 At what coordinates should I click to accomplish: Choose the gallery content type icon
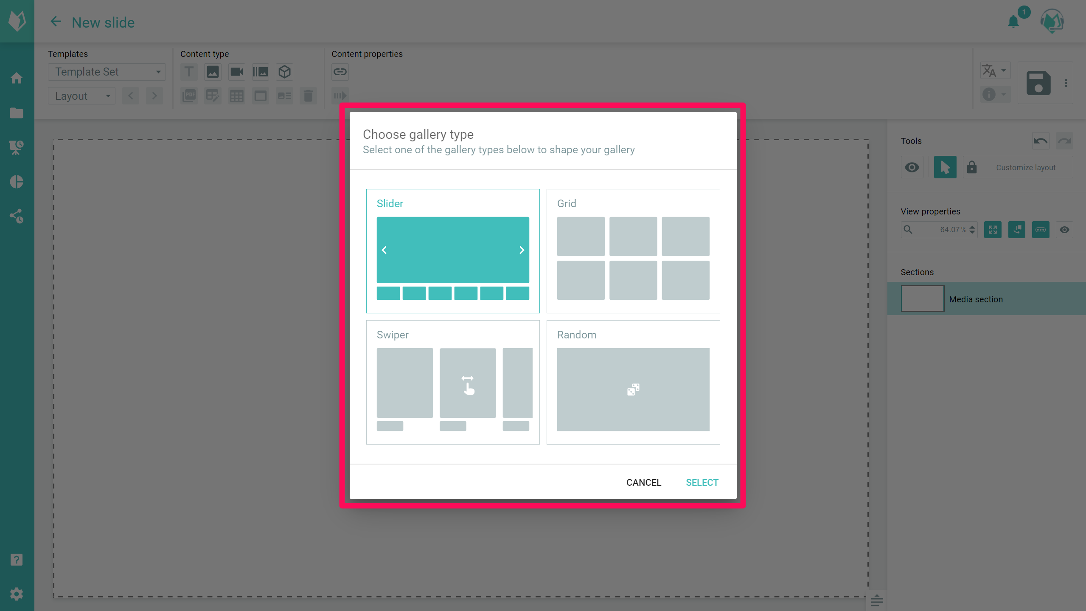[260, 72]
